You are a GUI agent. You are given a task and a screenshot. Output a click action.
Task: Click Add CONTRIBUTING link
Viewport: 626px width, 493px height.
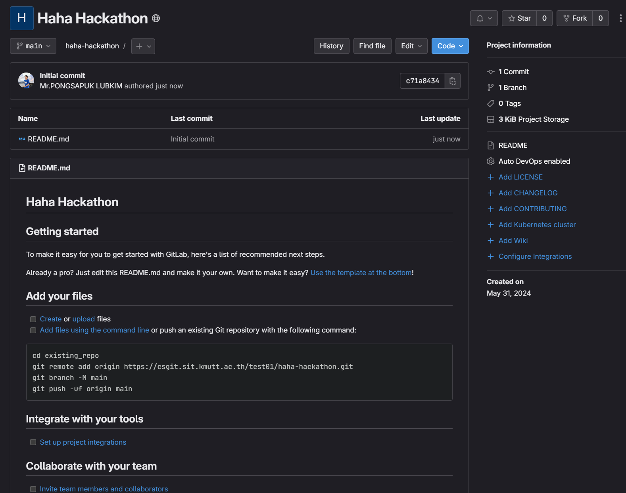(x=533, y=209)
